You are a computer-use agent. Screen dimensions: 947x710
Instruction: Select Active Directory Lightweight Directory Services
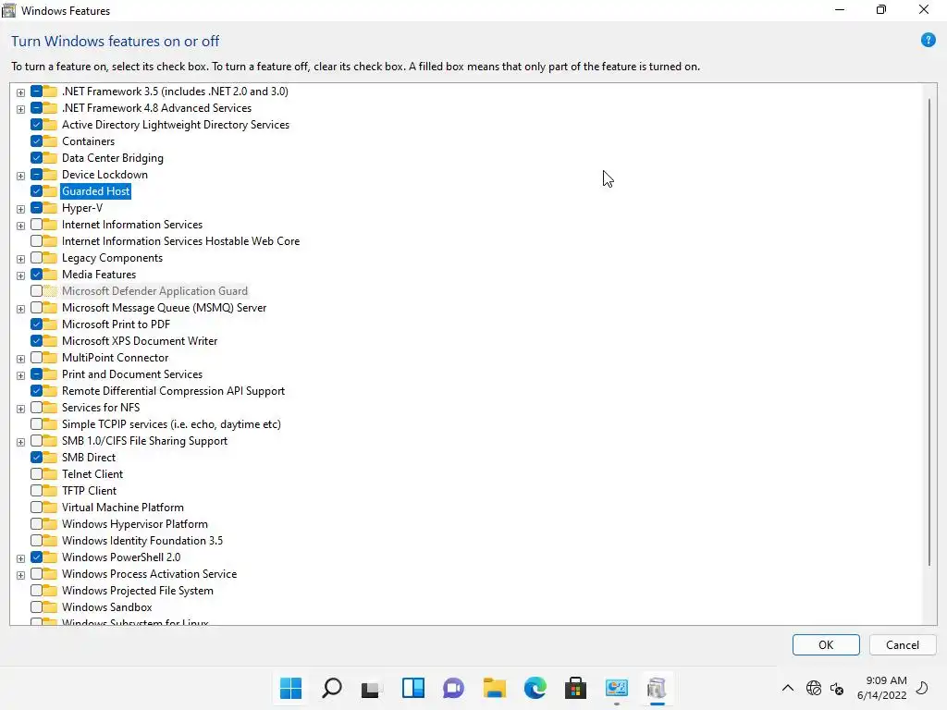[x=175, y=125]
